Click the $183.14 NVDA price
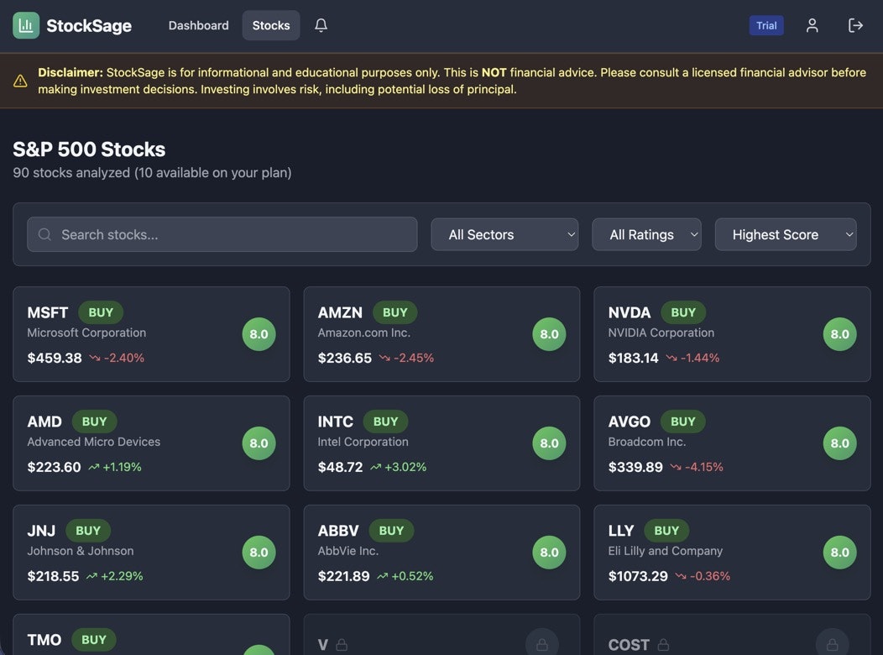Screen dimensions: 883x655 point(633,358)
